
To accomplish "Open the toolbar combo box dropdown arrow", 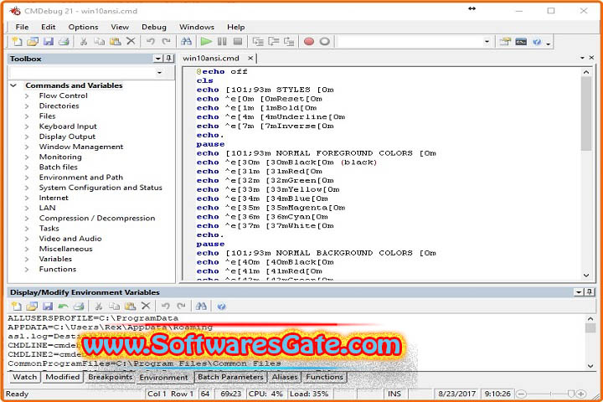I will click(x=487, y=42).
